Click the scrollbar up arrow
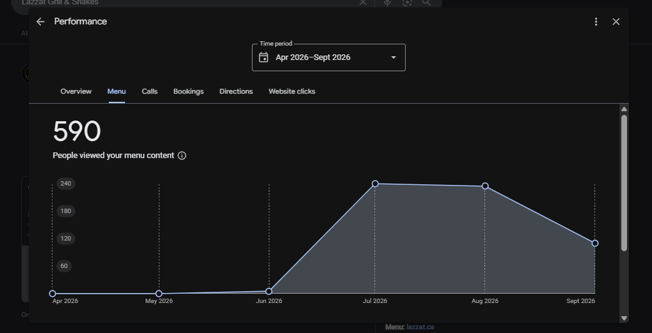This screenshot has width=652, height=333. click(x=624, y=109)
